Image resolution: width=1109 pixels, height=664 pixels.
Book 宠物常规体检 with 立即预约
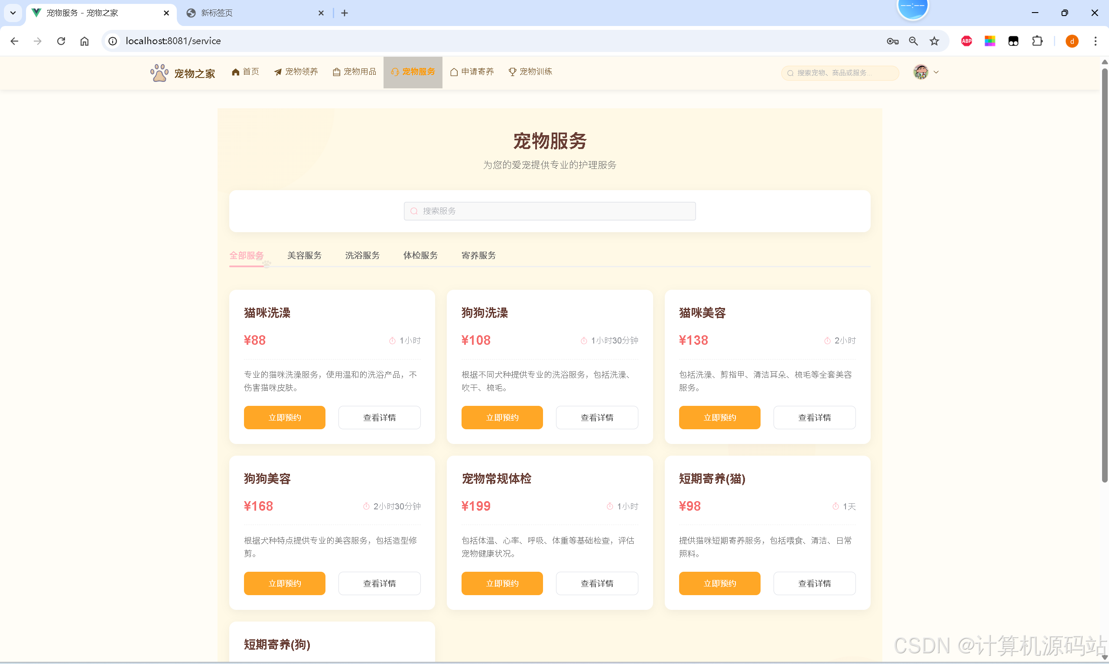tap(502, 583)
